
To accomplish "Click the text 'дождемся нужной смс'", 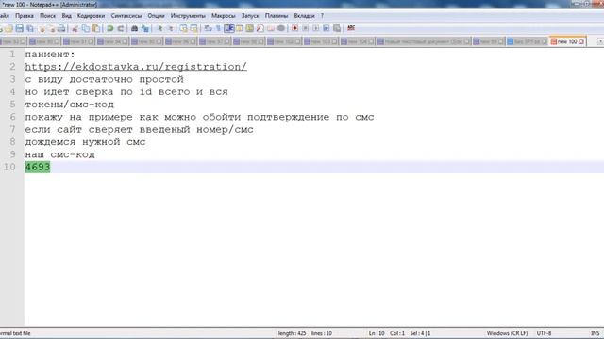I will pyautogui.click(x=85, y=142).
